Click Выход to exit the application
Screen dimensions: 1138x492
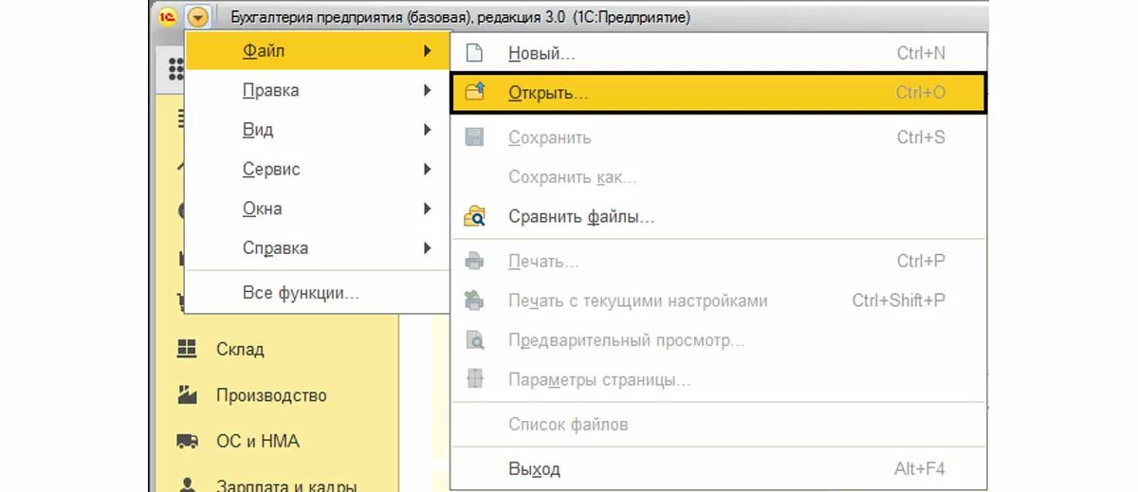click(x=534, y=469)
